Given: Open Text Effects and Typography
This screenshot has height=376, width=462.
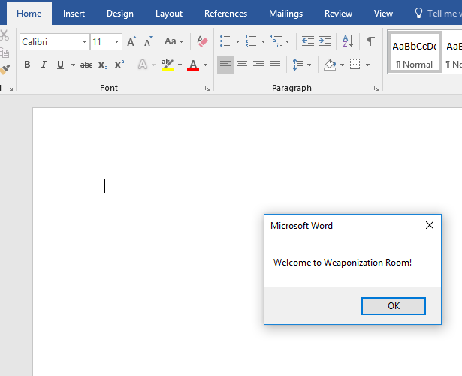Looking at the screenshot, I should pyautogui.click(x=143, y=65).
